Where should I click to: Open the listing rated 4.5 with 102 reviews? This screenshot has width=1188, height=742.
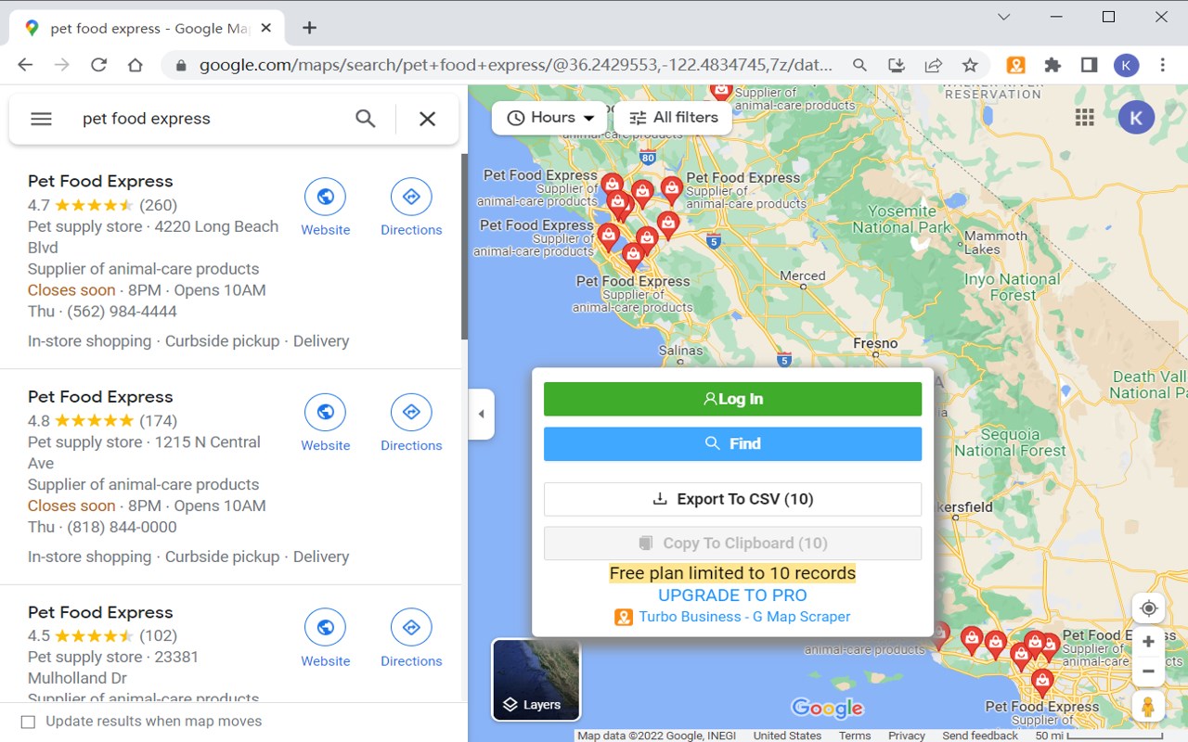pos(100,612)
